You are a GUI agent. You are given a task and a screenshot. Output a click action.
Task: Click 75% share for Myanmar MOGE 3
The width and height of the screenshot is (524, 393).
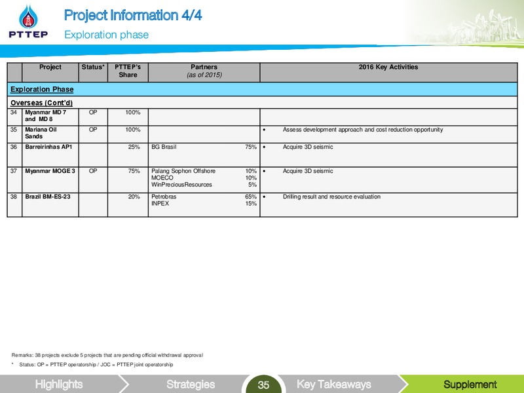point(134,171)
